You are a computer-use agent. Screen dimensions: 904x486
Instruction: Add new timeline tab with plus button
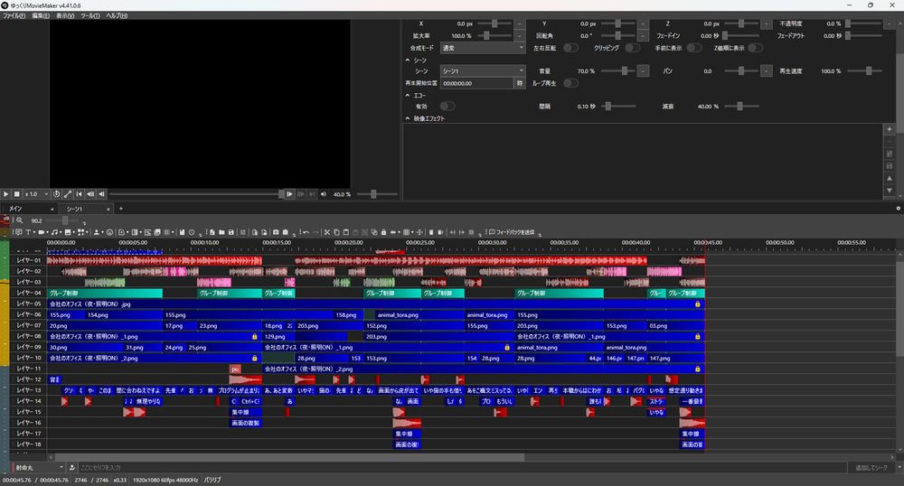[x=120, y=209]
